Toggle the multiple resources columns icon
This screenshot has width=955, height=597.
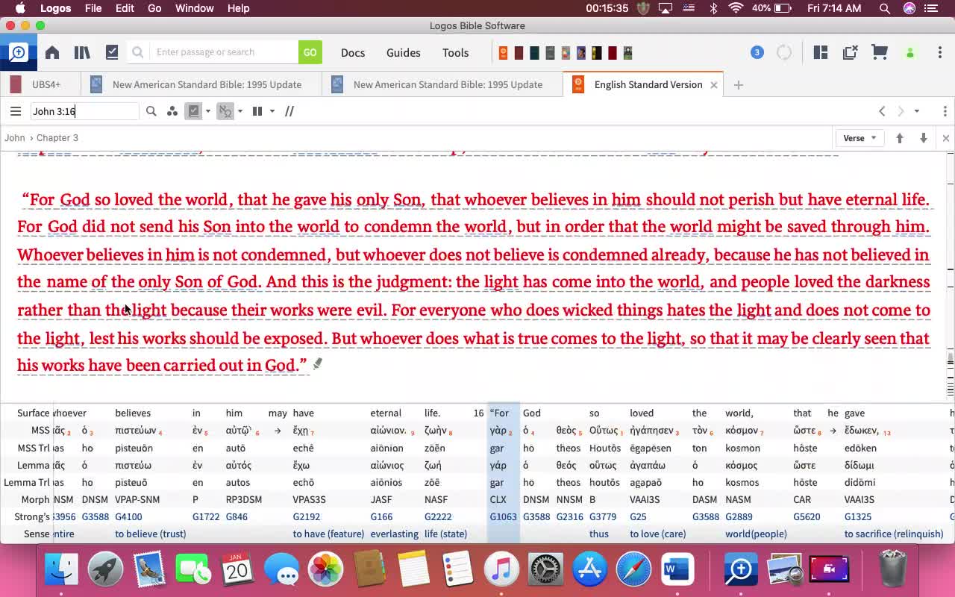click(257, 111)
